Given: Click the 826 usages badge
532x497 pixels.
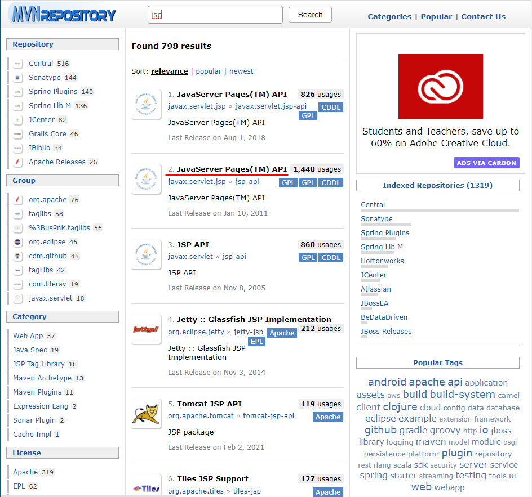Looking at the screenshot, I should 320,94.
